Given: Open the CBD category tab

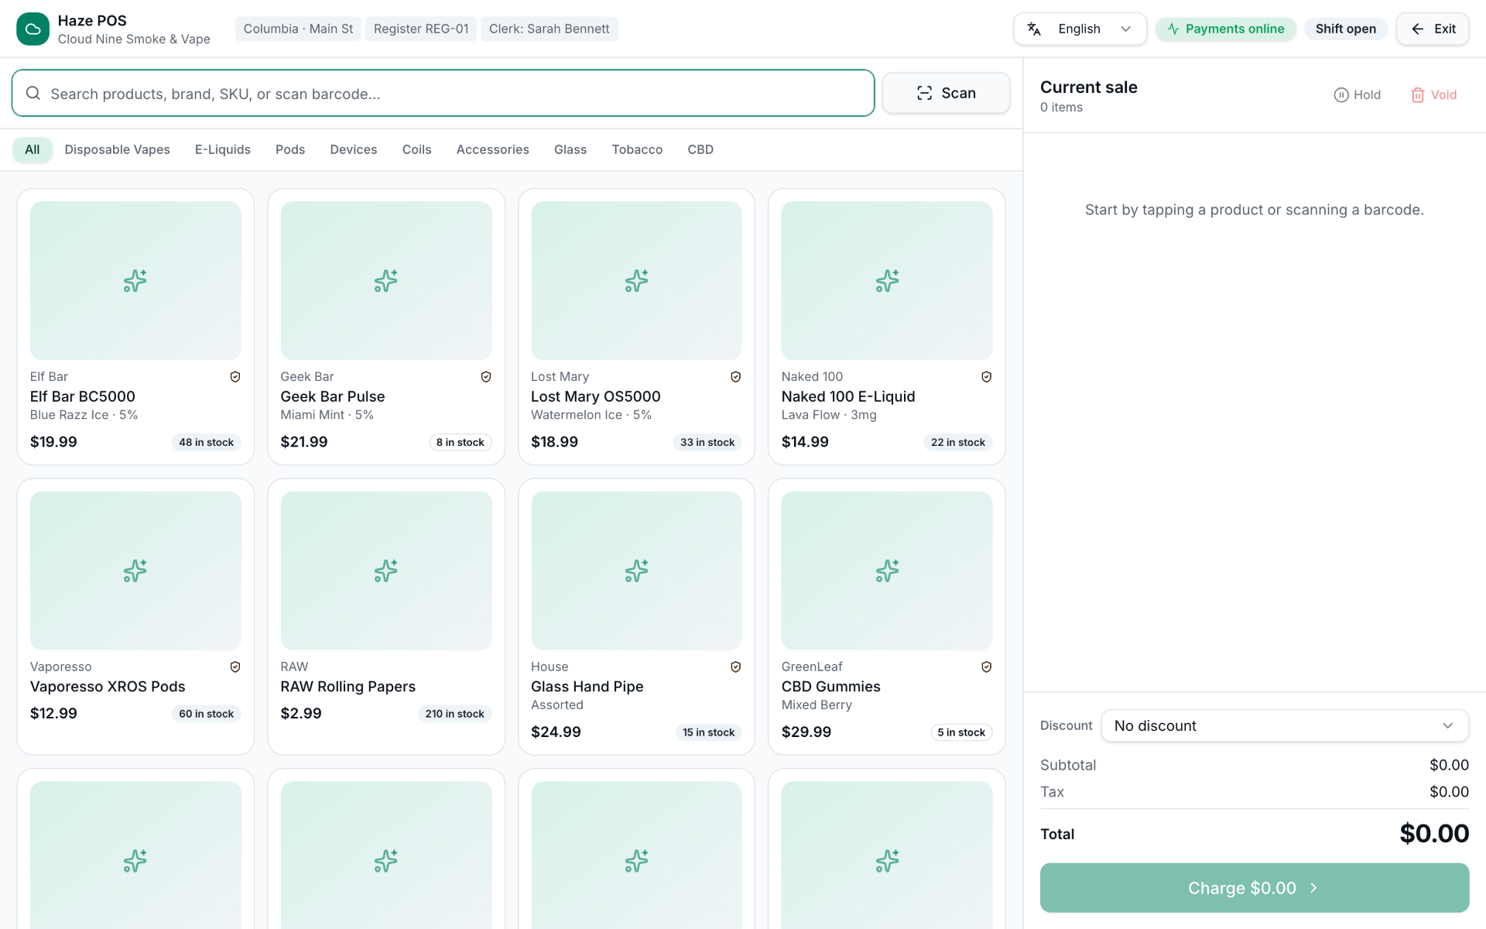Looking at the screenshot, I should 700,149.
